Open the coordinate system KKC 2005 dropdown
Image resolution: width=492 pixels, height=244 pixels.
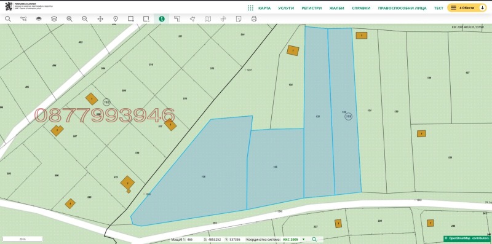pos(294,239)
